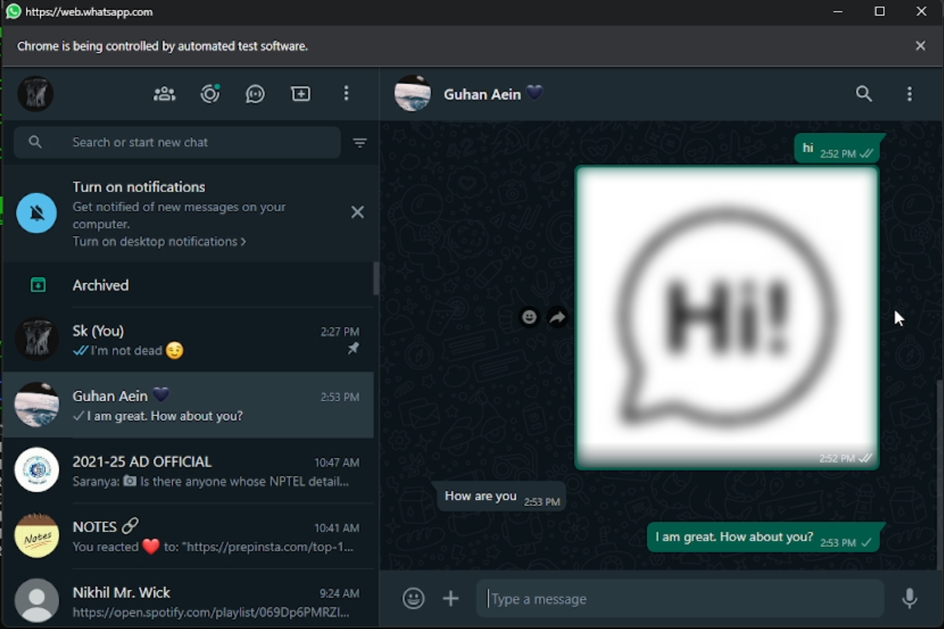React to the image with the emoji icon
944x629 pixels.
pyautogui.click(x=529, y=317)
